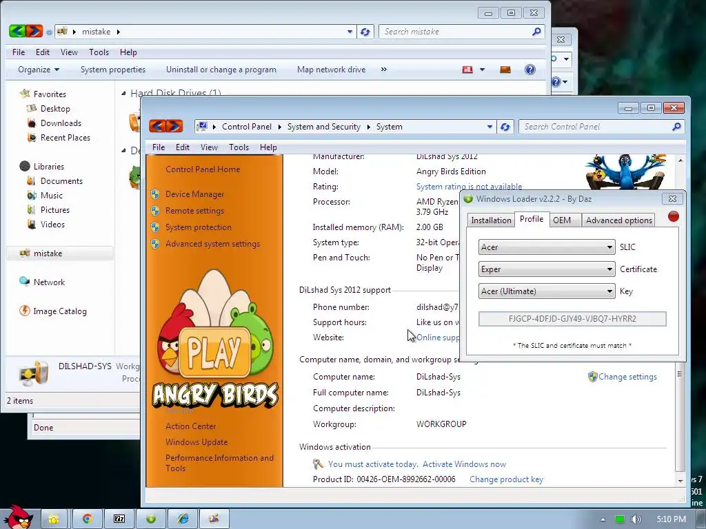The width and height of the screenshot is (706, 529).
Task: Click the search magnifier in the mistake window
Action: tap(536, 32)
